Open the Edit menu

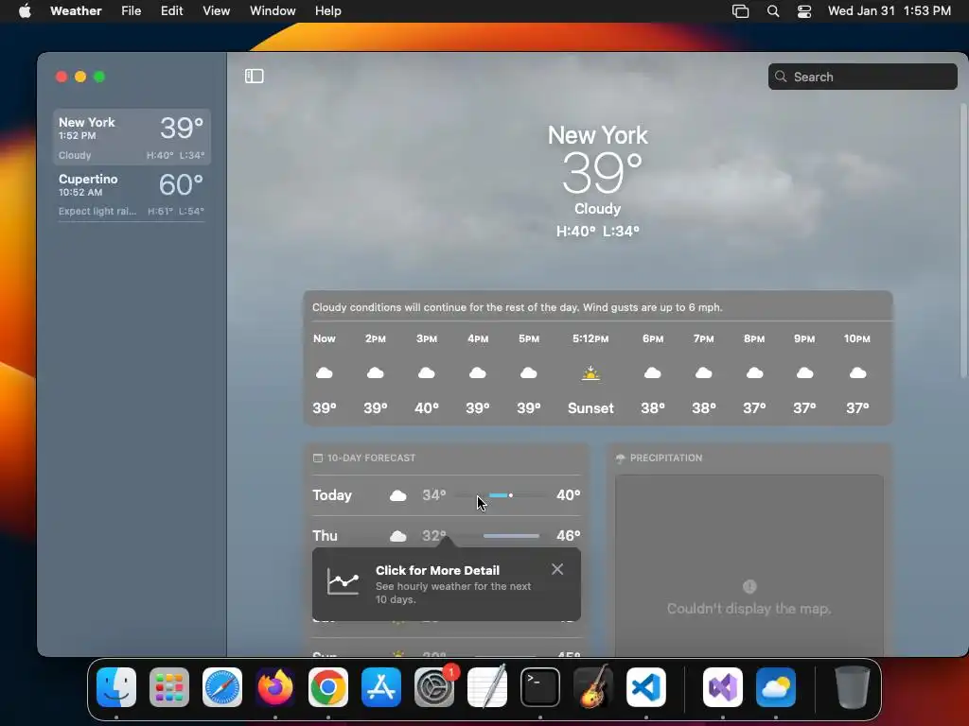(172, 11)
